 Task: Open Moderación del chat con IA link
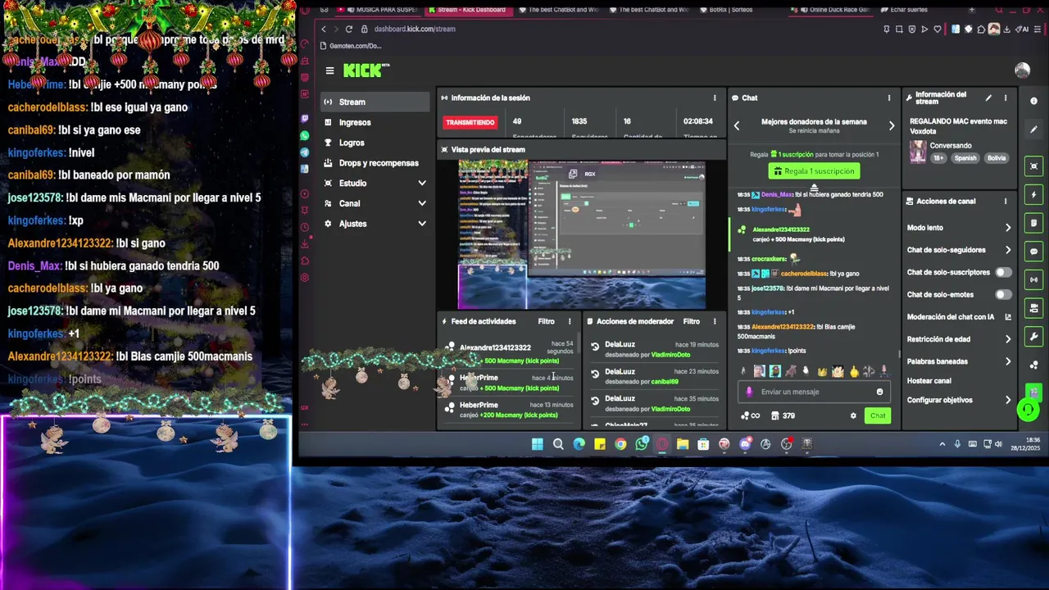click(x=959, y=317)
